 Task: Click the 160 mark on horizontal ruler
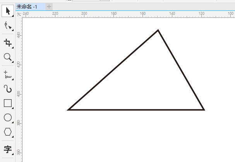[143, 13]
